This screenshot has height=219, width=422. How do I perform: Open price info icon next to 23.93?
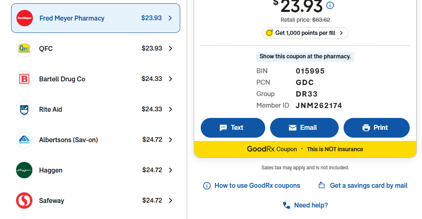[x=330, y=5]
